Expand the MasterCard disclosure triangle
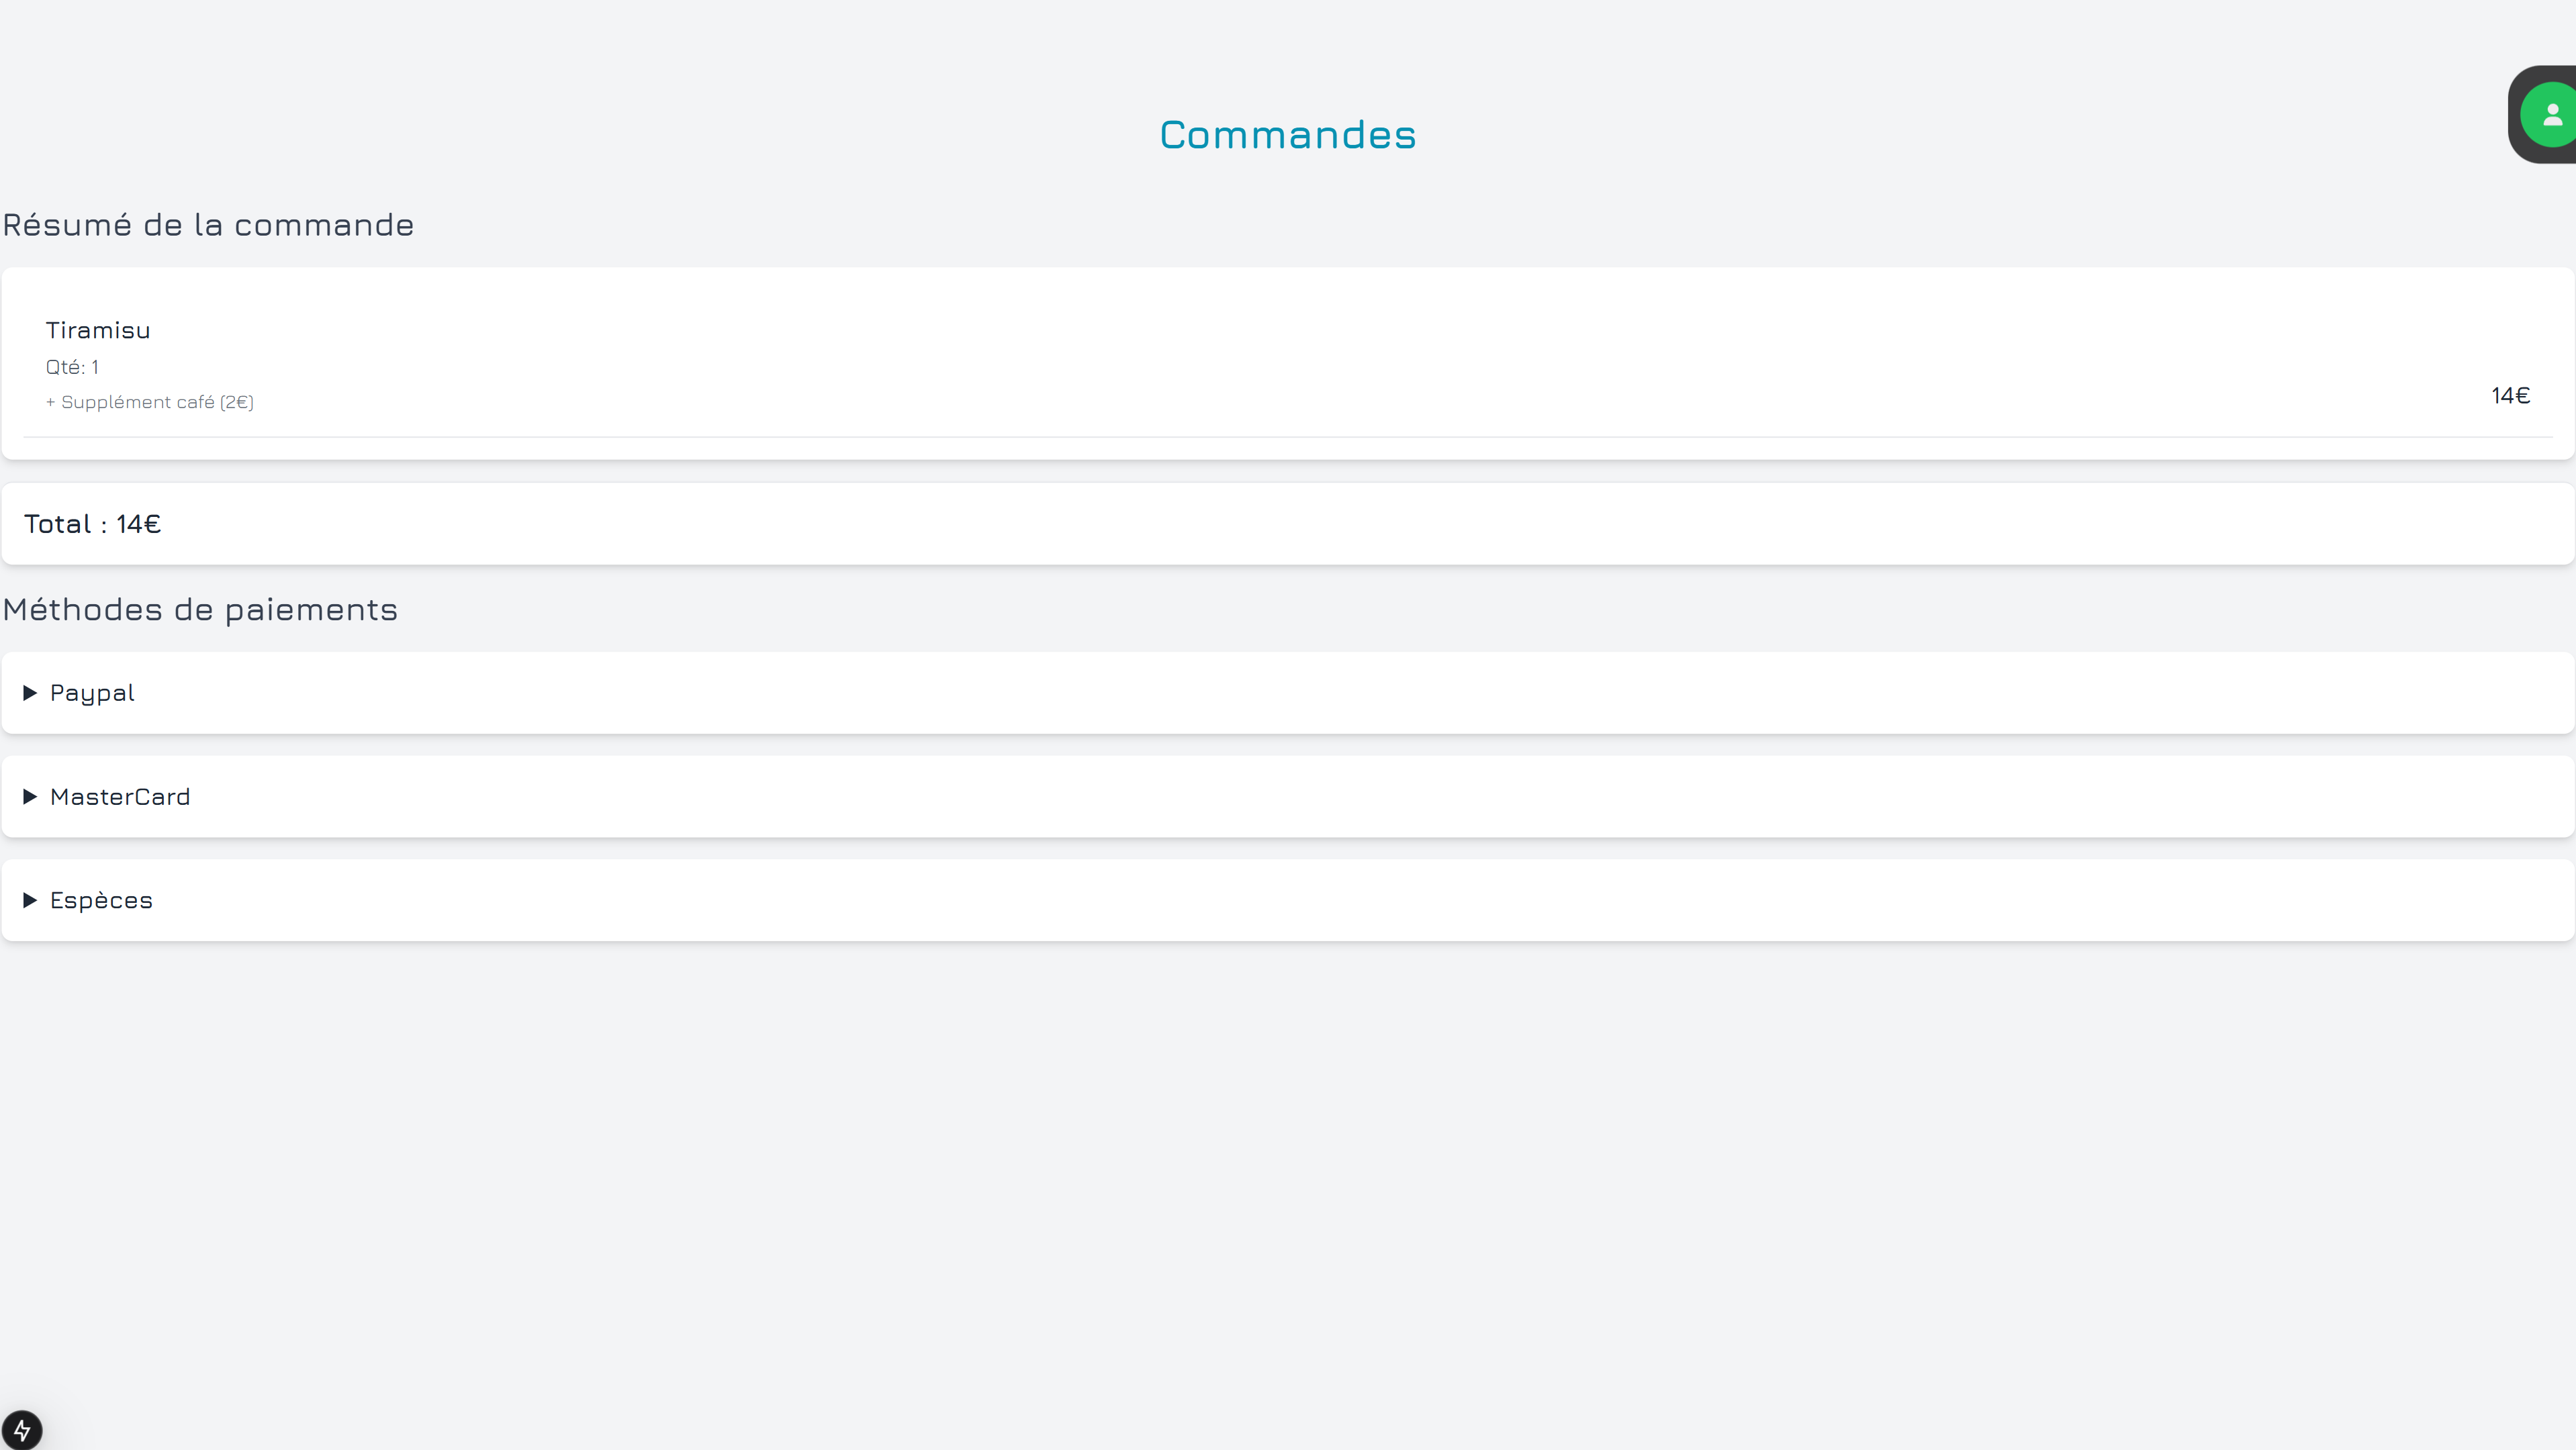The width and height of the screenshot is (2576, 1450). point(30,796)
